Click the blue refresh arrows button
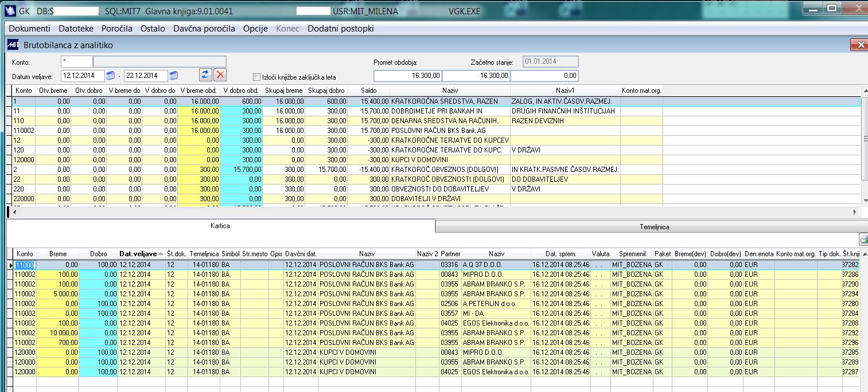This screenshot has height=392, width=868. click(205, 75)
